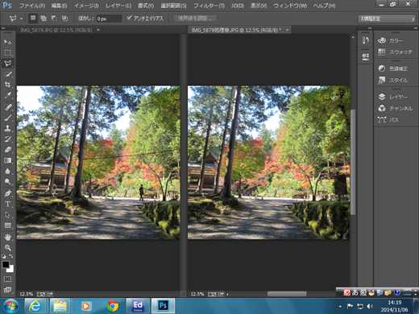Screen dimensions: 419x314
Task: Open the tool preset picker dropdown
Action: click(21, 19)
